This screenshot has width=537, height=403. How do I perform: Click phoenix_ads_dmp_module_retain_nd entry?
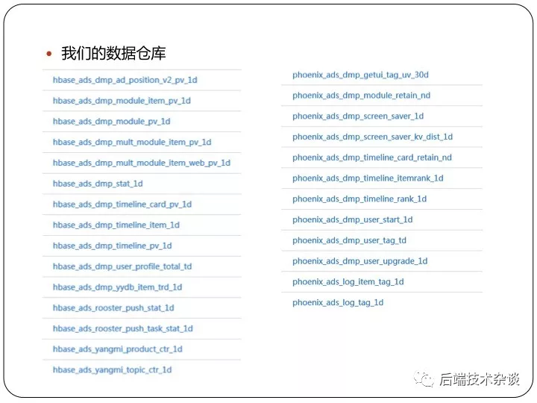[x=361, y=96]
